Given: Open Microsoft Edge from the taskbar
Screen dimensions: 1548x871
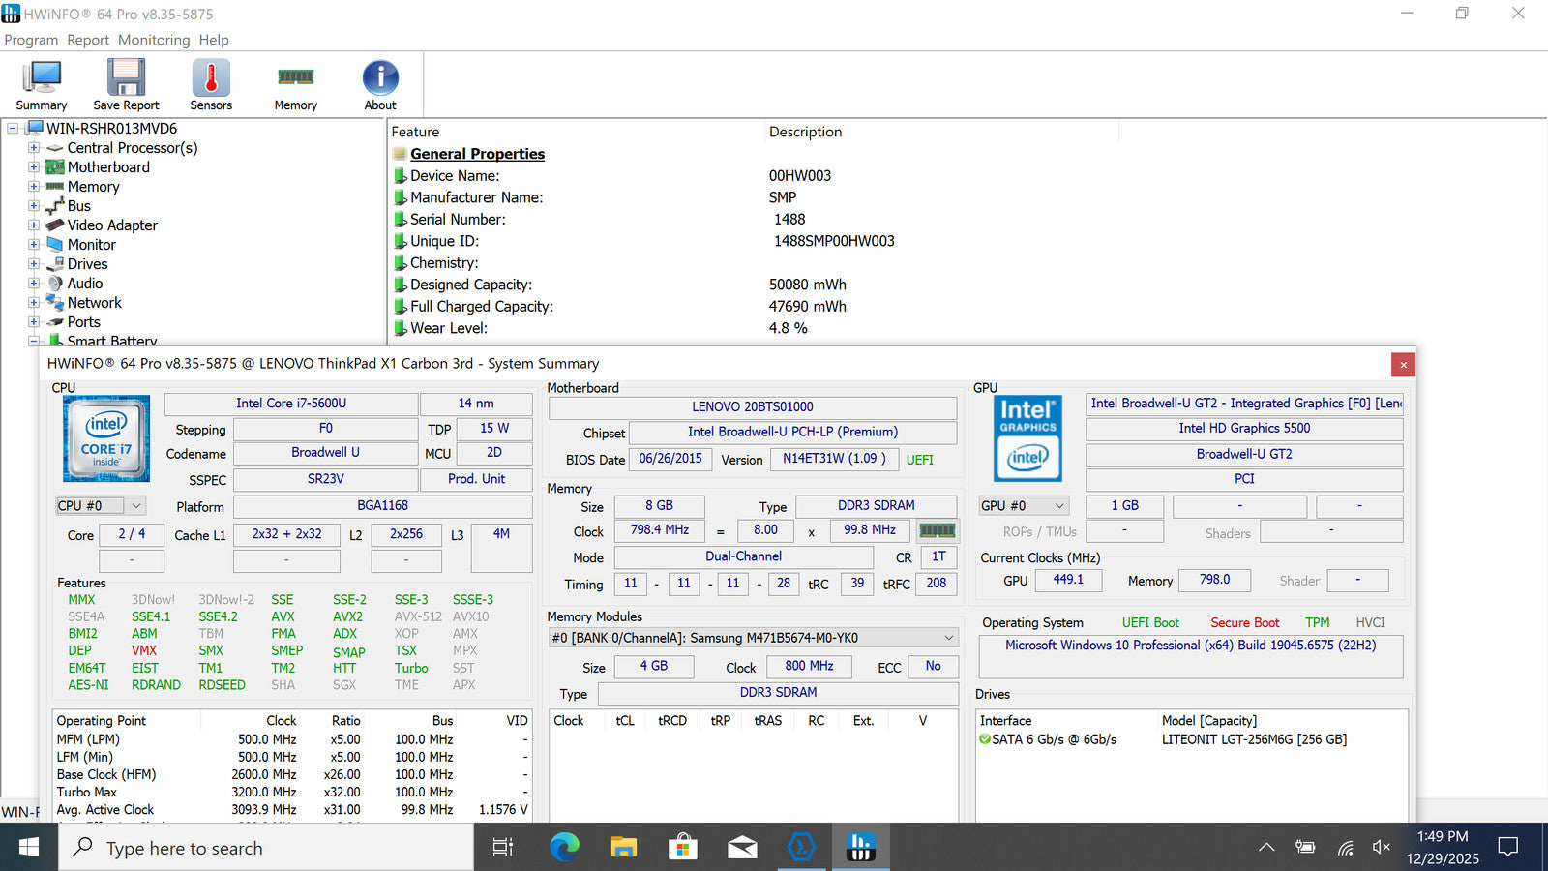Looking at the screenshot, I should pos(564,848).
